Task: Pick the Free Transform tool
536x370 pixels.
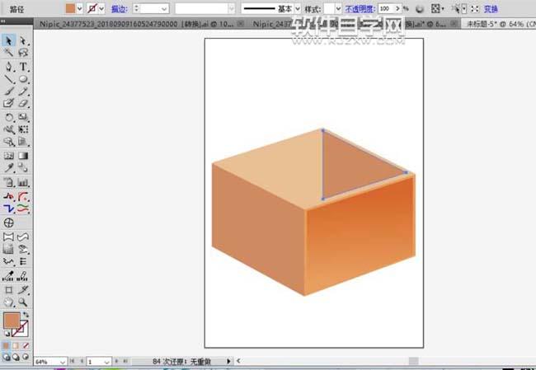Action: click(23, 129)
